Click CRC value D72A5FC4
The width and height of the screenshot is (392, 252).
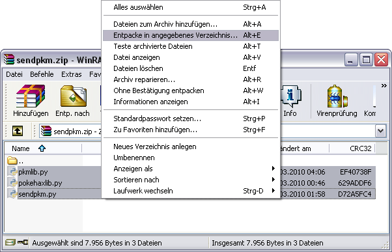(x=355, y=194)
